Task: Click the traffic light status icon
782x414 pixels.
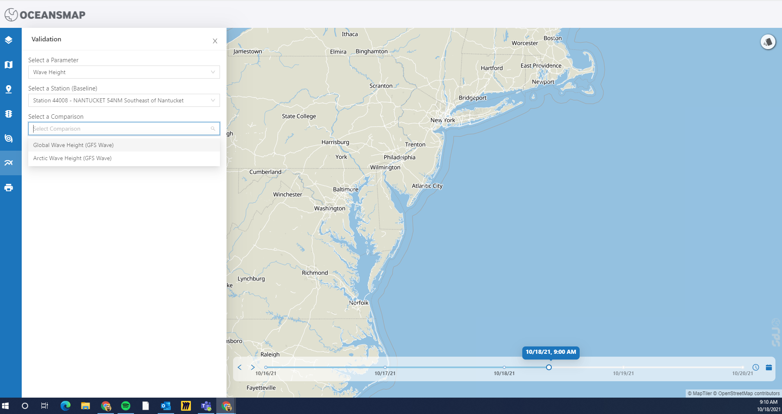Action: (9, 114)
